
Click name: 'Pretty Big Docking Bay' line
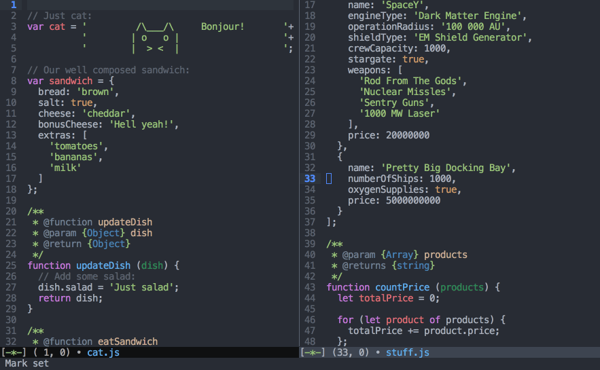pos(431,168)
